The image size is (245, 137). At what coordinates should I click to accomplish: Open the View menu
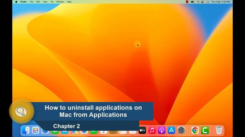45,2
